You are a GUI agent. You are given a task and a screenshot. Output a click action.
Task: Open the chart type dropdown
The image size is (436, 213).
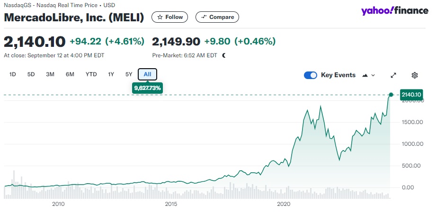click(368, 75)
